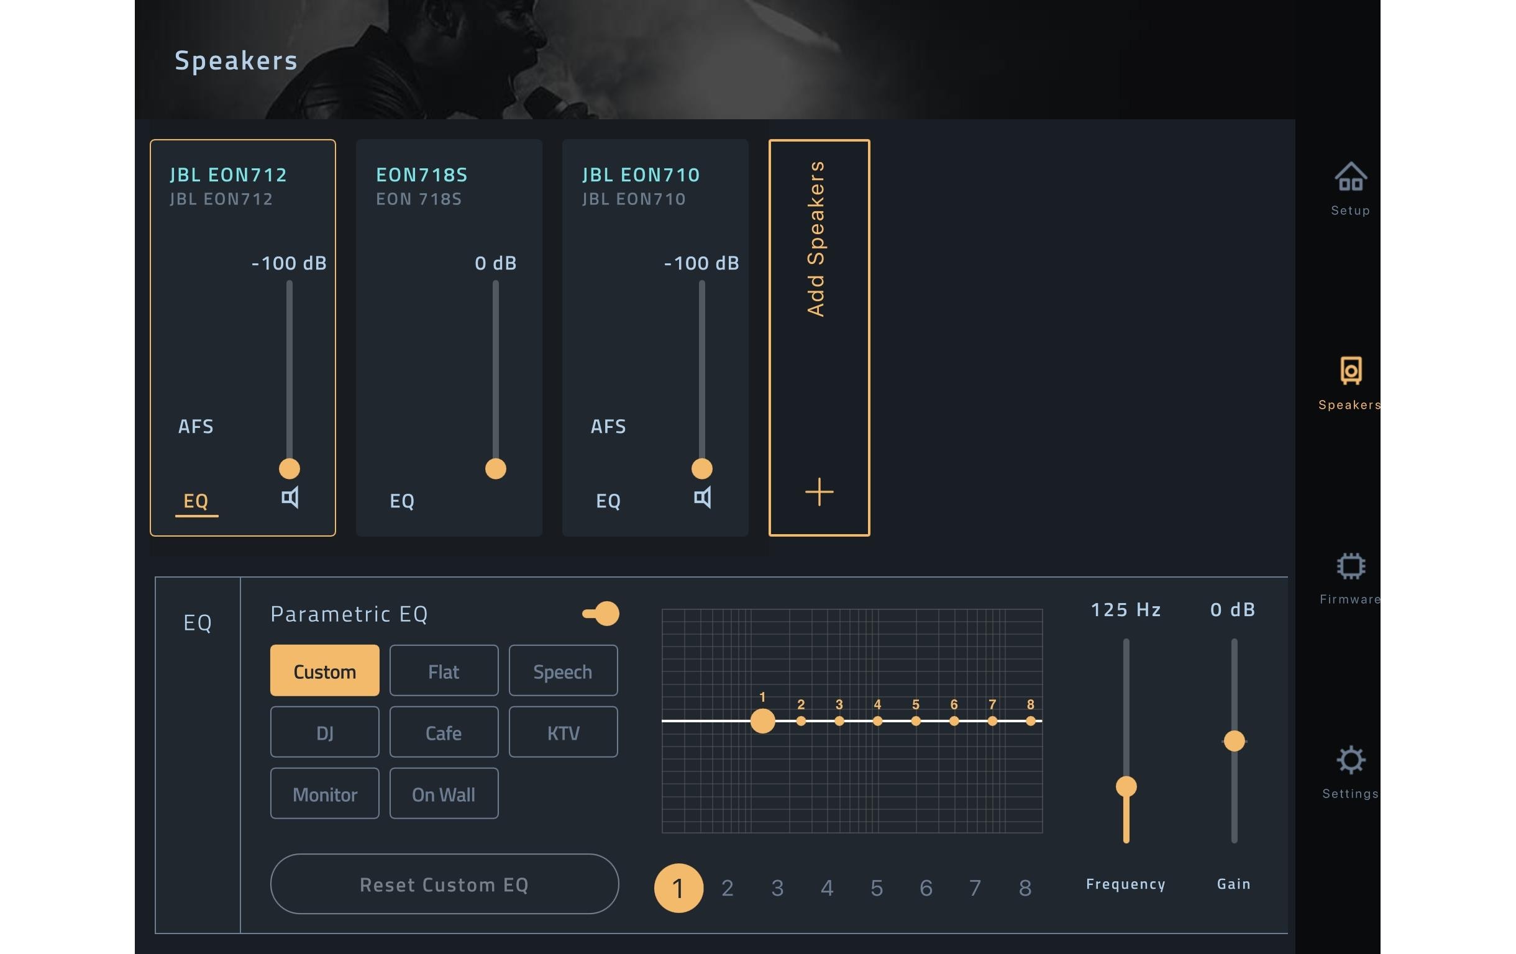Click the EON718S volume slider handle

tap(495, 469)
